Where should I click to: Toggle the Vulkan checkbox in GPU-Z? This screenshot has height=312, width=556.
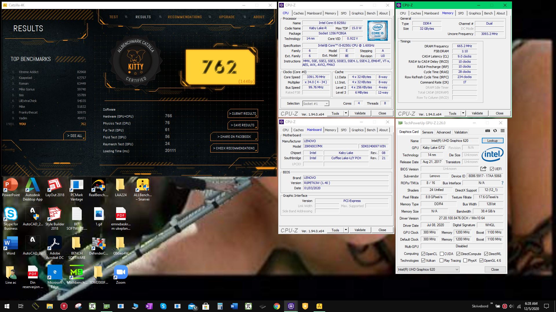click(423, 261)
